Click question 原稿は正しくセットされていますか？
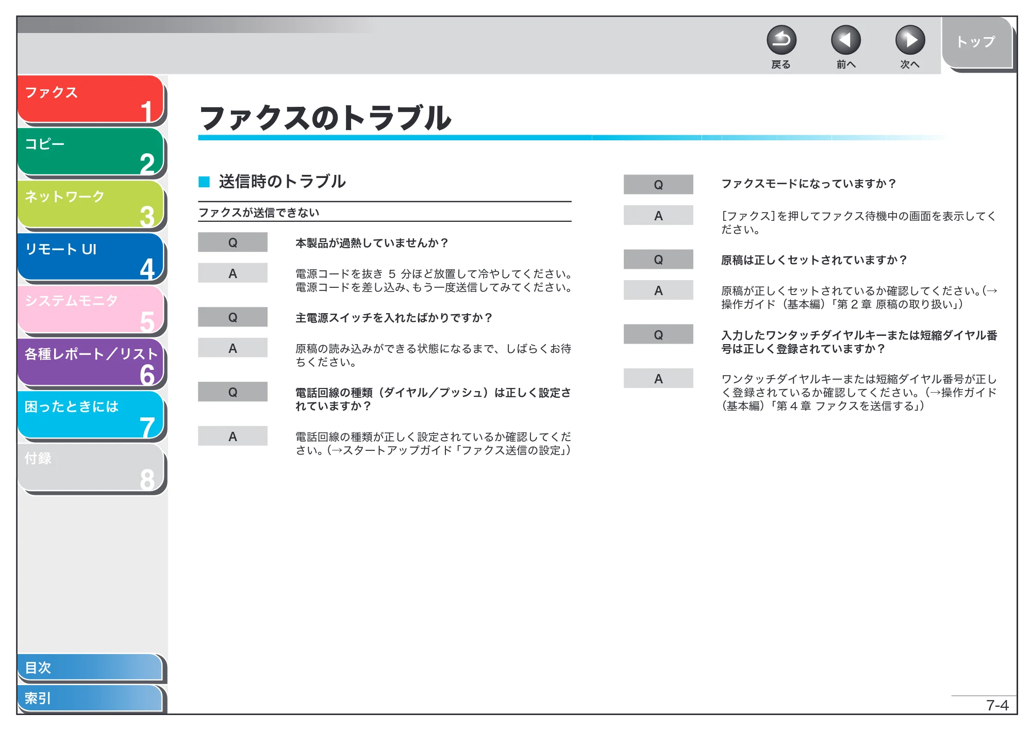1031x730 pixels. 814,260
